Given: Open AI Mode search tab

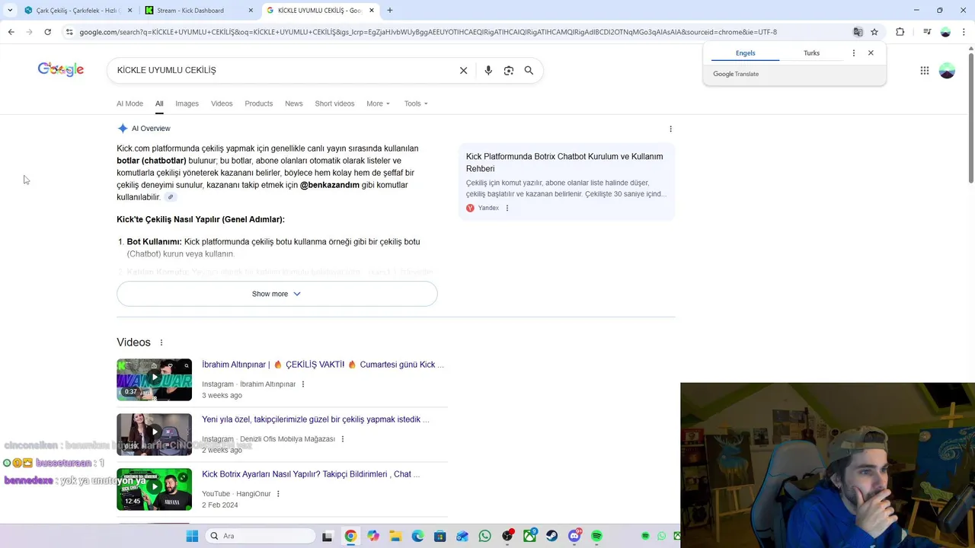Looking at the screenshot, I should point(129,104).
